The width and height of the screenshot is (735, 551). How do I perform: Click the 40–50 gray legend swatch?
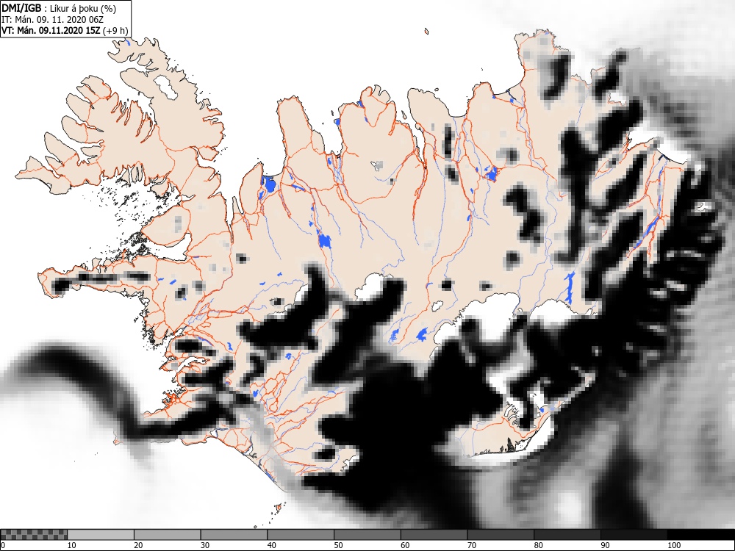pyautogui.click(x=301, y=535)
